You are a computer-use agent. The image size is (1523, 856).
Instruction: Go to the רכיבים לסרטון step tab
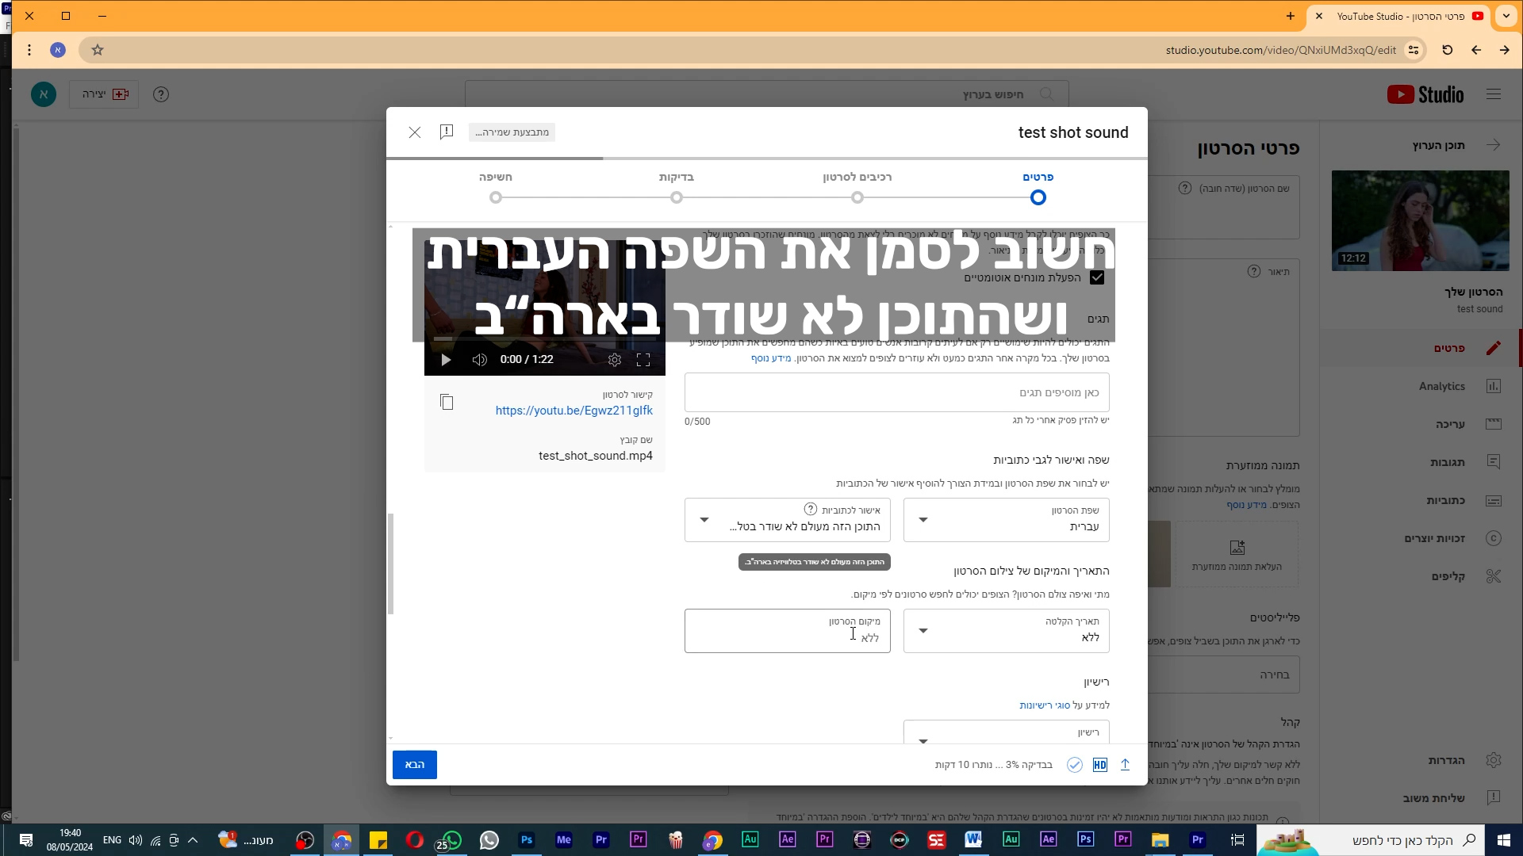(x=857, y=178)
